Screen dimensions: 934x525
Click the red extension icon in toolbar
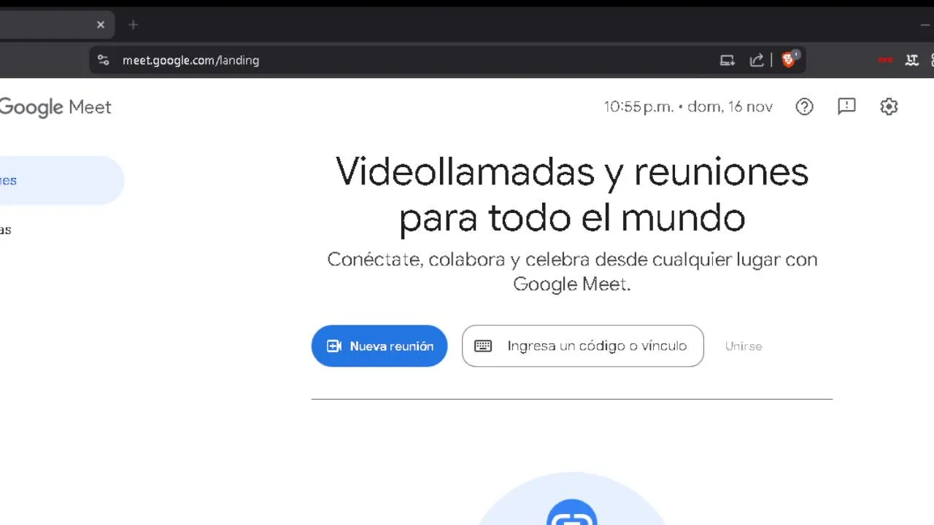[x=885, y=61]
